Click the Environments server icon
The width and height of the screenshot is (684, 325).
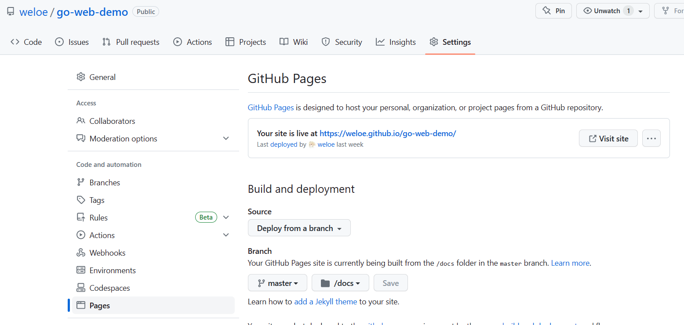[81, 270]
